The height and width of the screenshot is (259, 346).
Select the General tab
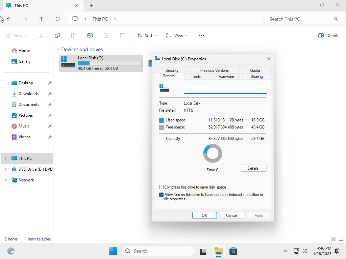[169, 76]
